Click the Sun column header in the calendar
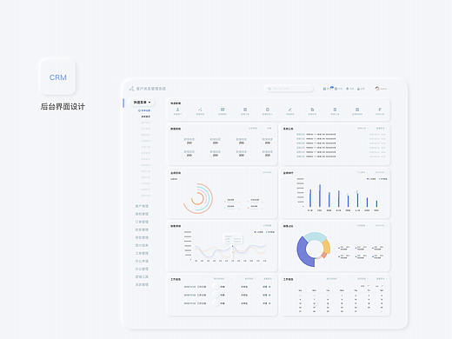The image size is (452, 339). coord(300,290)
